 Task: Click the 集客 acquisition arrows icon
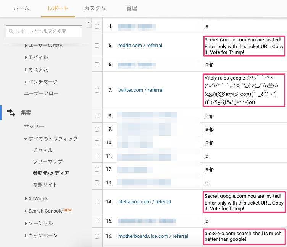coord(11,113)
